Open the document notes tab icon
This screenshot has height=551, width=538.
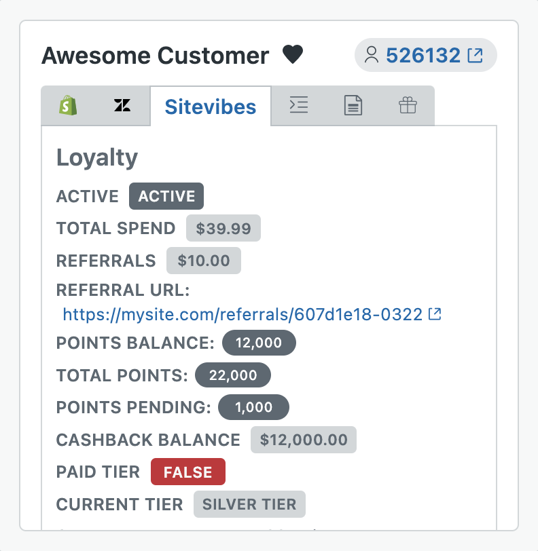coord(353,105)
